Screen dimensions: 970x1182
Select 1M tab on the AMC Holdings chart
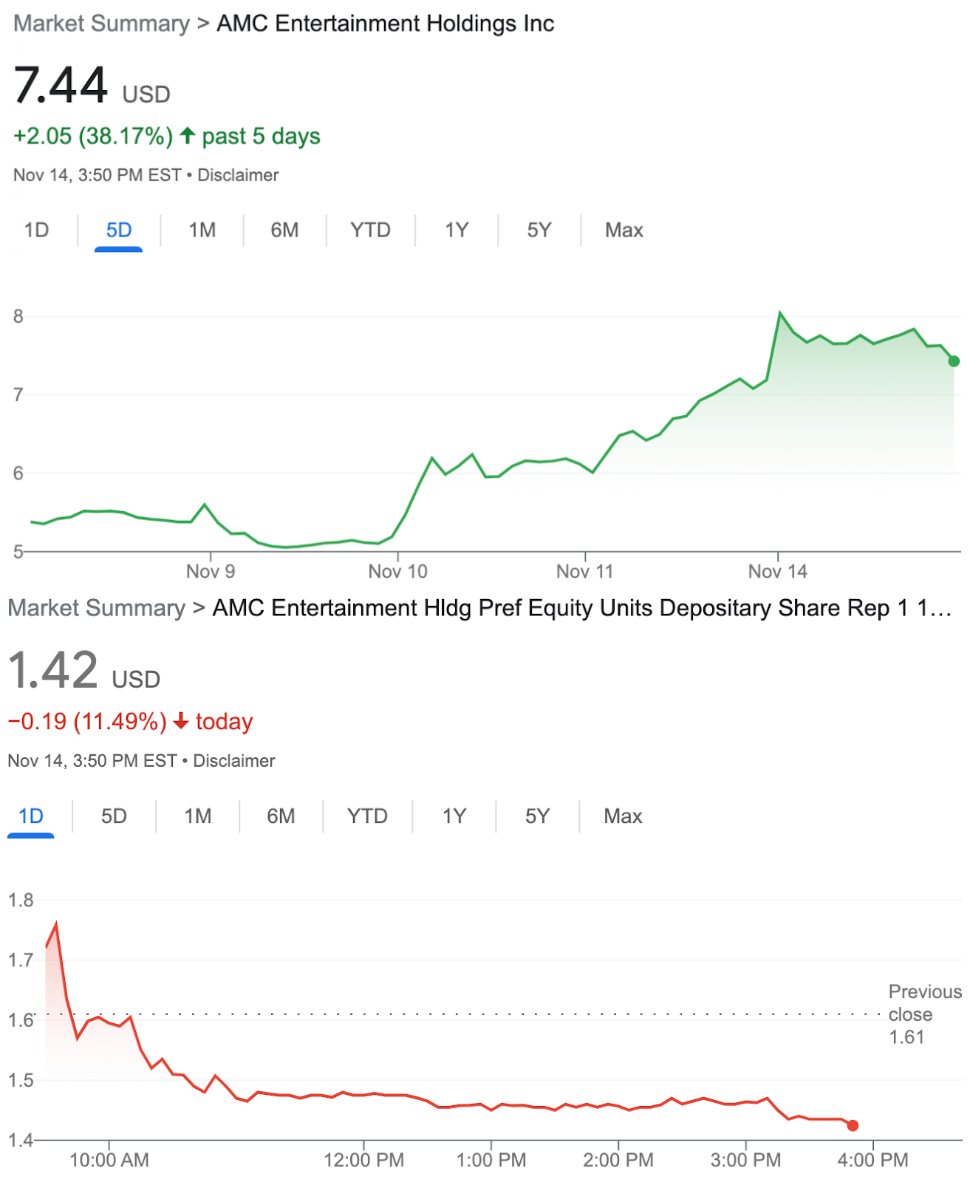pyautogui.click(x=202, y=230)
